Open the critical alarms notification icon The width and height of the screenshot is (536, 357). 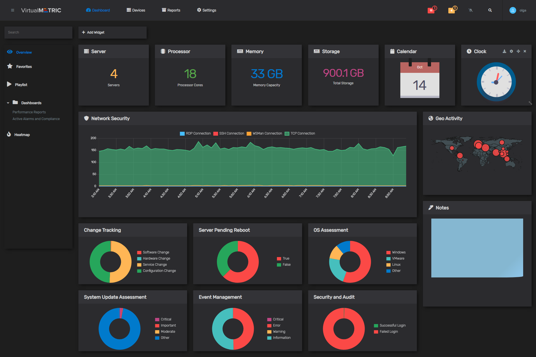(x=431, y=10)
